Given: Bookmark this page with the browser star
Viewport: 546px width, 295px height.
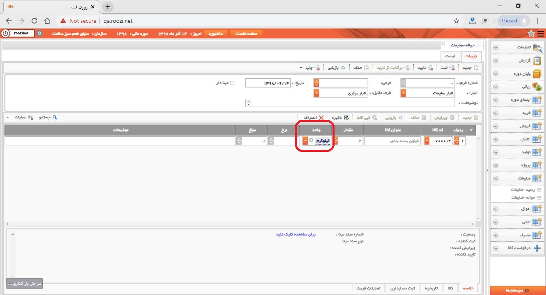Looking at the screenshot, I should point(456,21).
